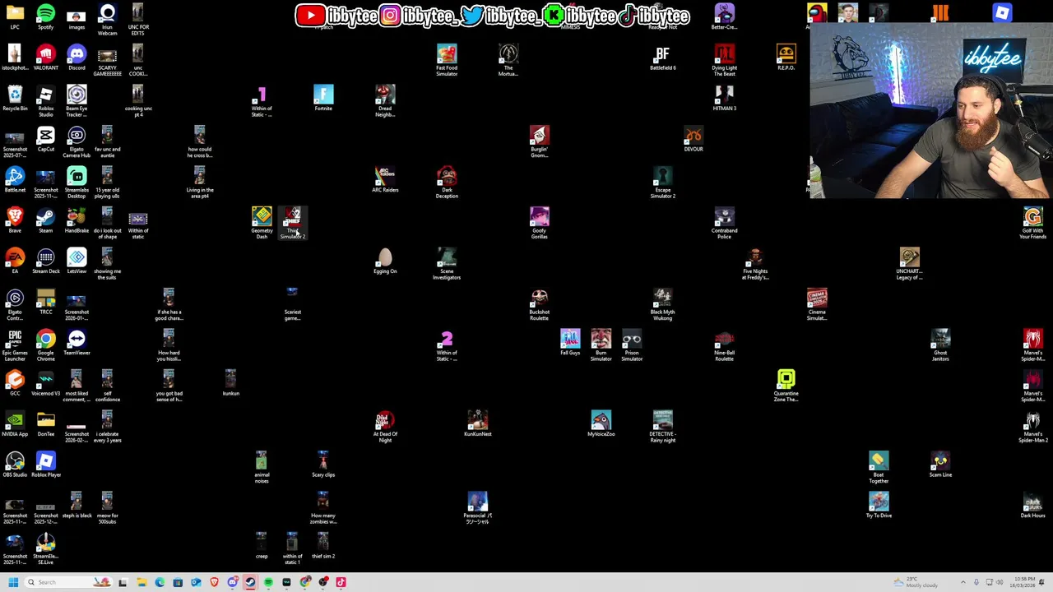Screen dimensions: 1053x592
Task: Open the Windows Start menu
Action: (x=12, y=582)
